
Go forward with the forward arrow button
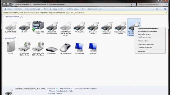8,4
